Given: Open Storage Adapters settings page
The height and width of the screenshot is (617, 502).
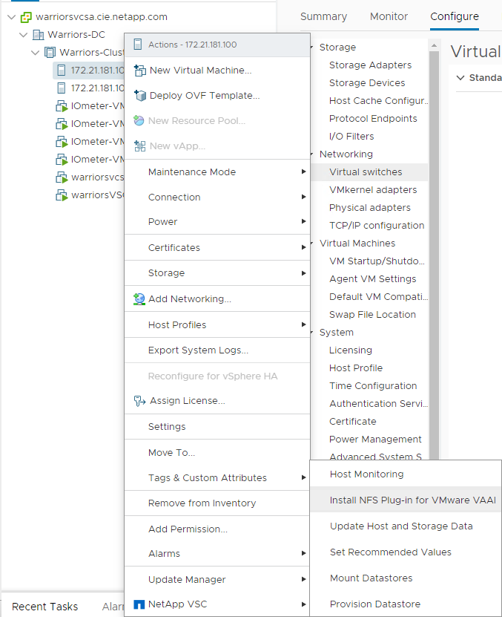Looking at the screenshot, I should 370,65.
